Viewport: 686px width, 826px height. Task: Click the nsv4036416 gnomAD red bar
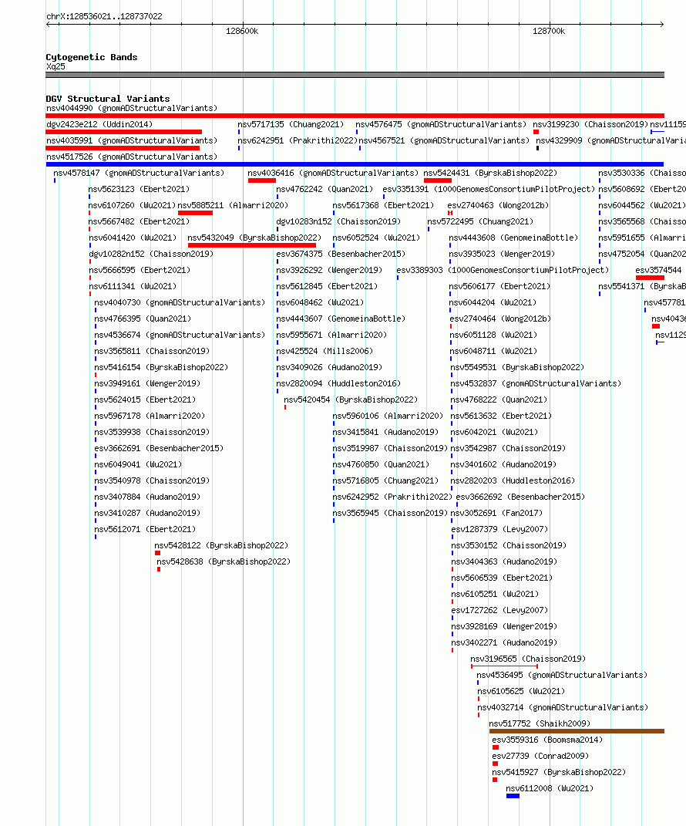(261, 180)
